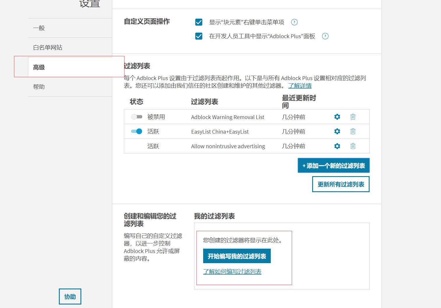Image resolution: width=441 pixels, height=308 pixels.
Task: Open help tooltip for block element menu item
Action: 294,22
